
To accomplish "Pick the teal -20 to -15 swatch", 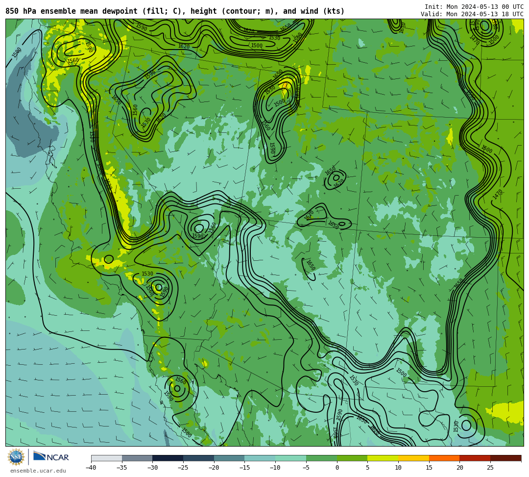I will (229, 458).
